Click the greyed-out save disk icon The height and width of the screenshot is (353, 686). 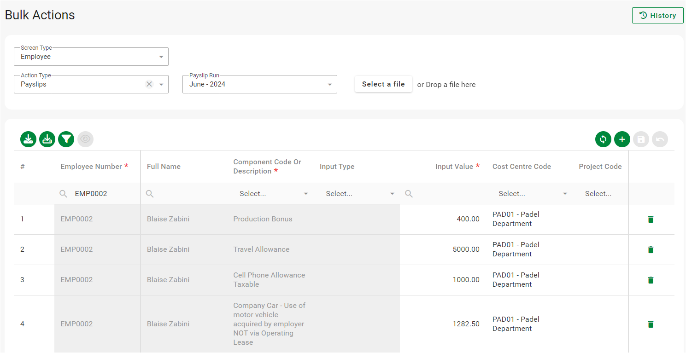tap(641, 139)
